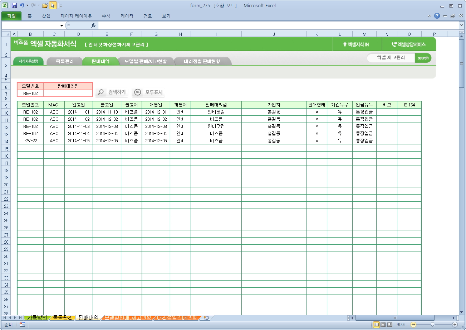Click the Undo arrow icon
466x330 pixels.
click(22, 6)
